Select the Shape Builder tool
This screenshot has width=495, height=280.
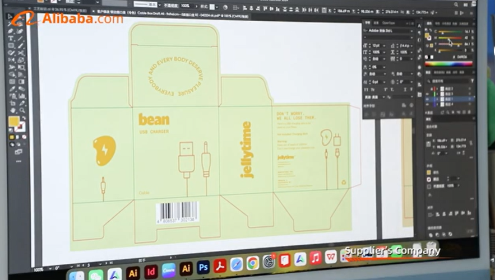12,74
